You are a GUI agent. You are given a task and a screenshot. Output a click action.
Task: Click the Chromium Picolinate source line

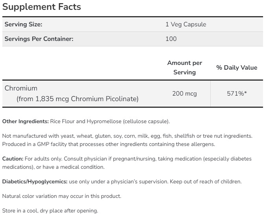77,99
